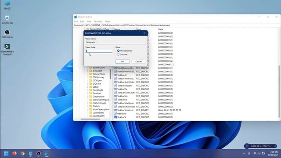Click the key tree horizontal scrollbar
The height and width of the screenshot is (158, 281).
pyautogui.click(x=90, y=119)
